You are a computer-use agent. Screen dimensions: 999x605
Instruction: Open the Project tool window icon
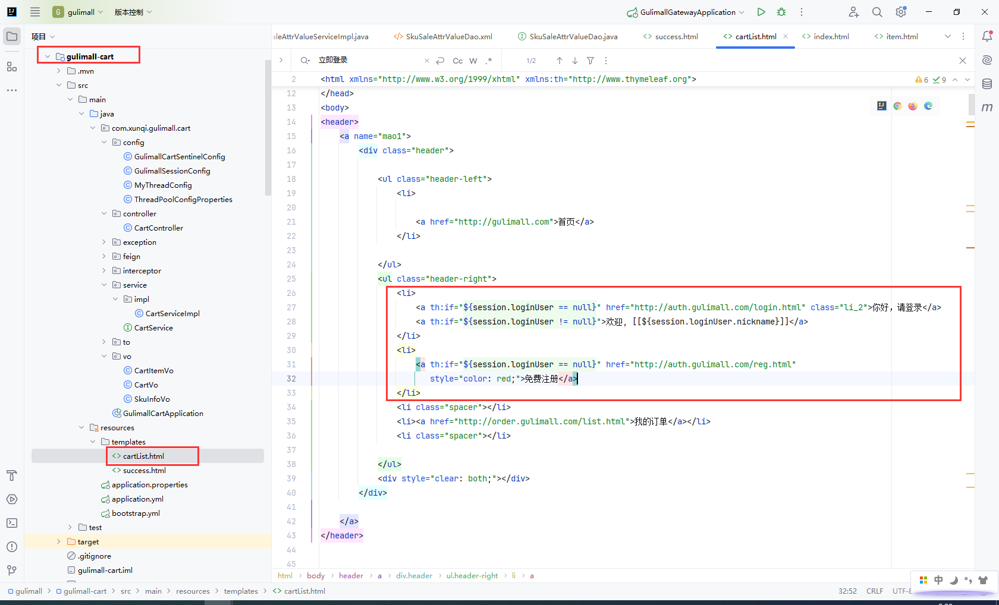click(12, 36)
